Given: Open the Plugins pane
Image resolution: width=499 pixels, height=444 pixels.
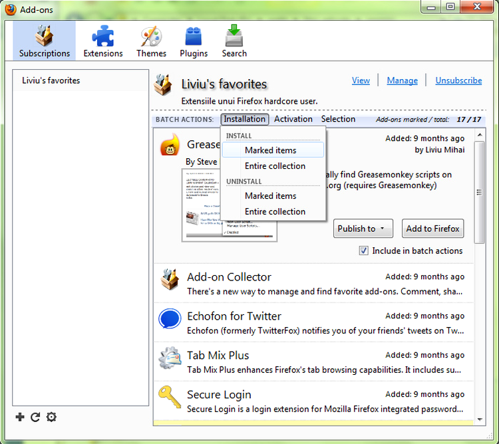Looking at the screenshot, I should click(x=194, y=41).
